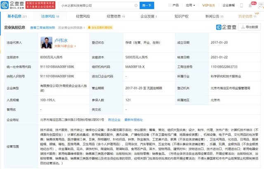Image resolution: width=264 pixels, height=169 pixels.
Task: Expand the 应用 dropdown menu
Action: (x=191, y=5)
